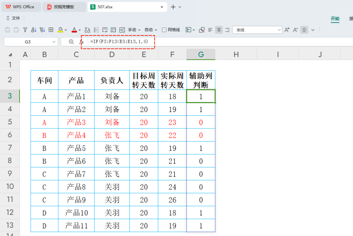Increase font size with A+ icon
353x236 pixels.
(x=287, y=30)
